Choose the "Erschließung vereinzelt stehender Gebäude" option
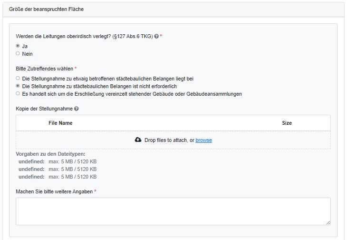 pyautogui.click(x=18, y=94)
